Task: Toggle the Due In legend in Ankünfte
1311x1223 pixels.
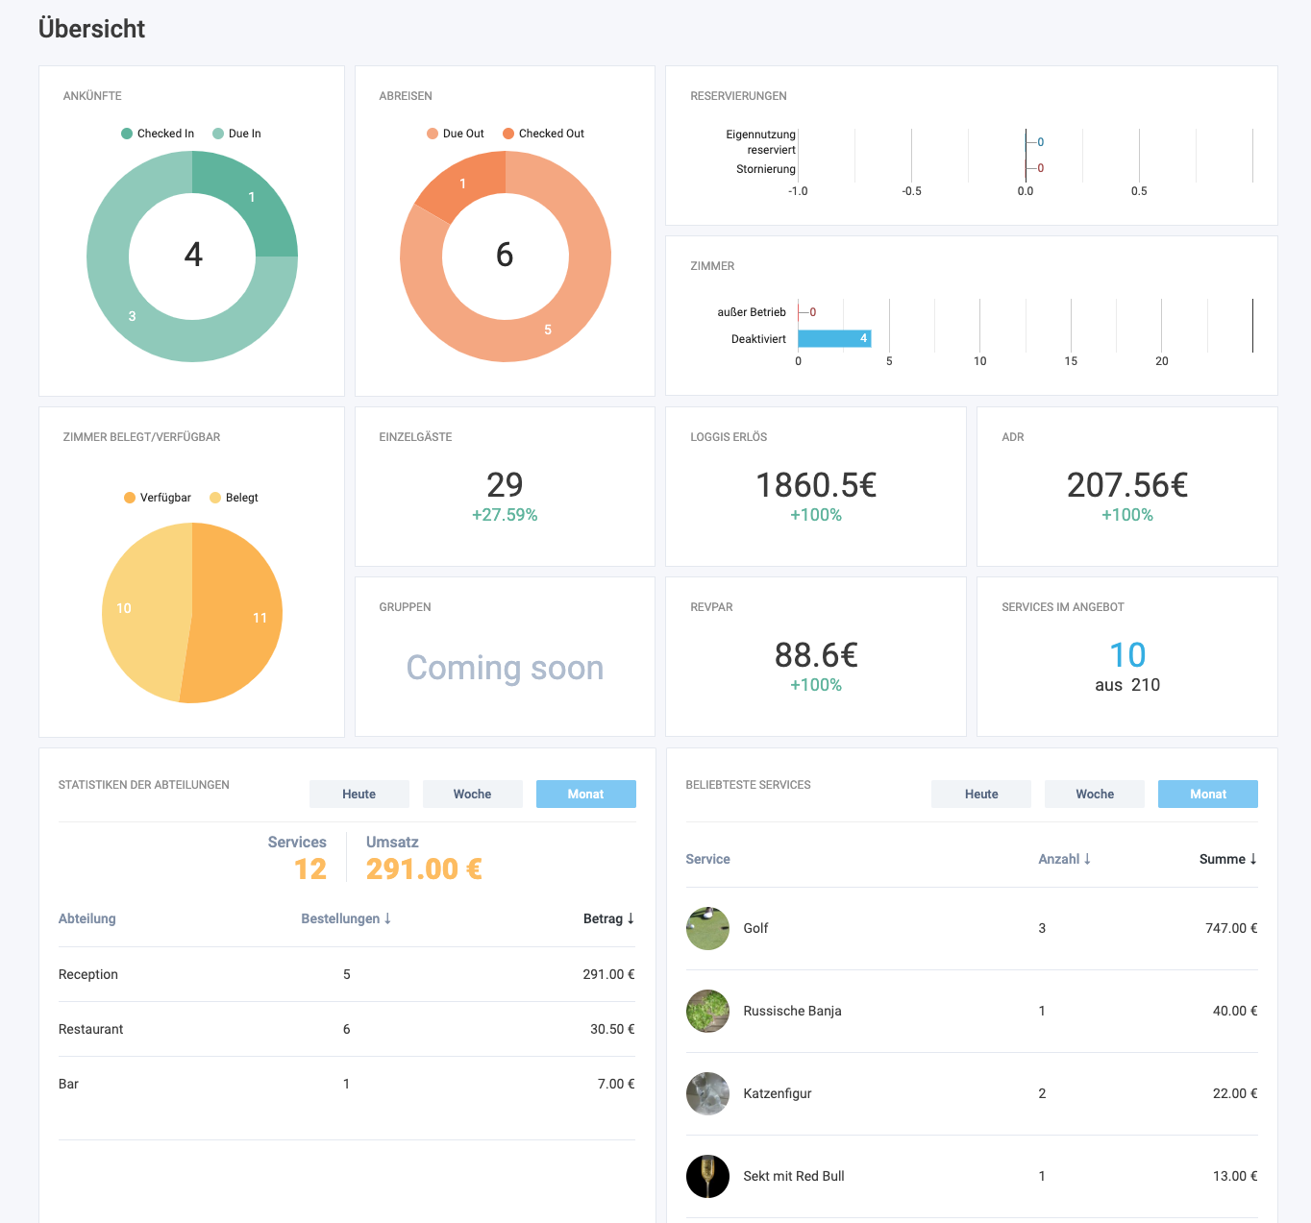Action: 237,134
